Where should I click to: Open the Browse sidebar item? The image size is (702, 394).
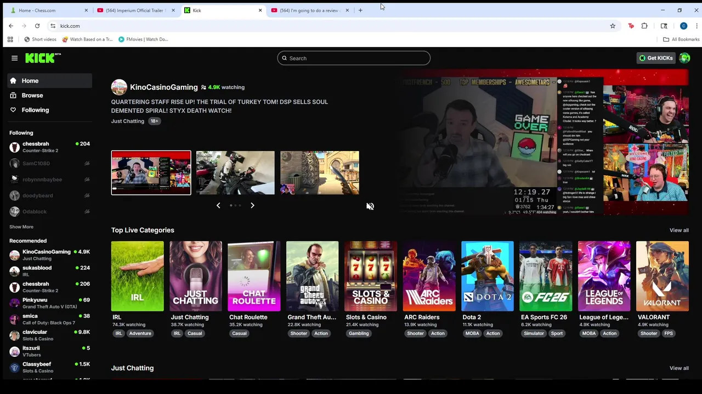[x=50, y=95]
